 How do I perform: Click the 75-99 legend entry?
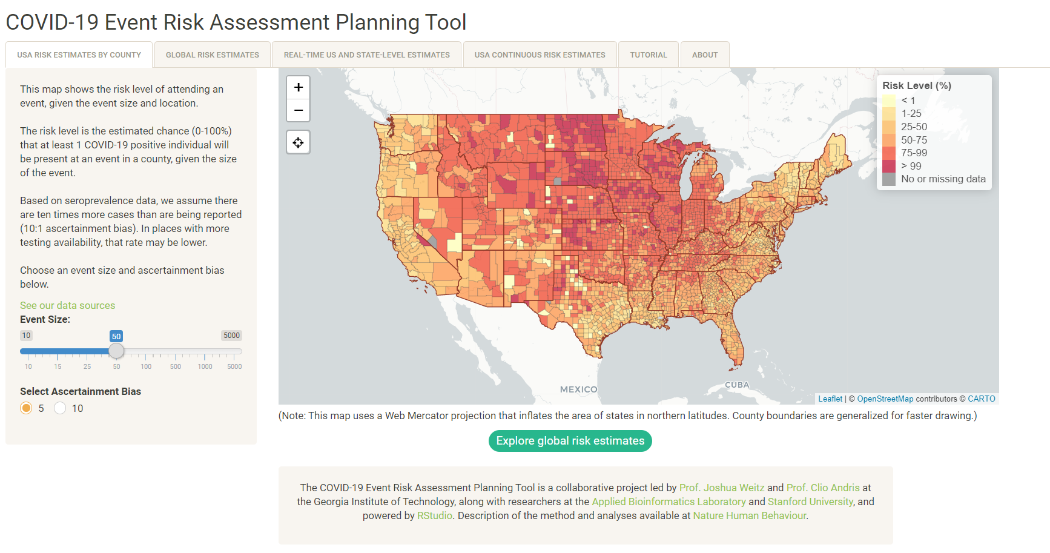[x=914, y=153]
